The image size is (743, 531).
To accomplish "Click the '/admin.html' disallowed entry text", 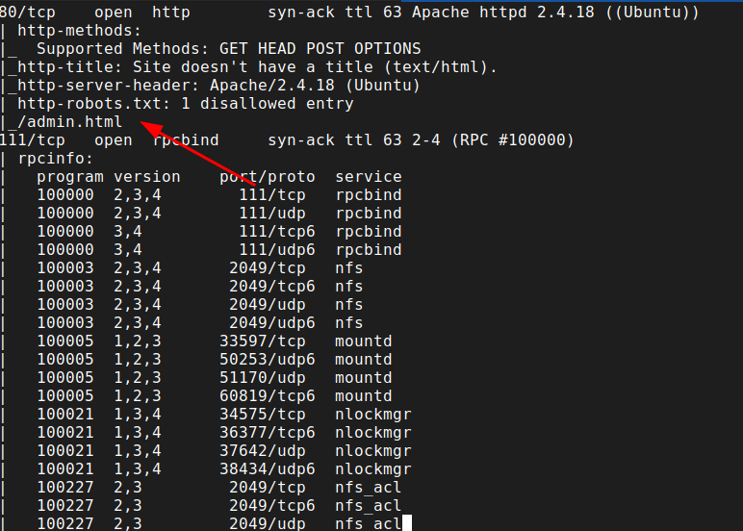I will coord(70,122).
